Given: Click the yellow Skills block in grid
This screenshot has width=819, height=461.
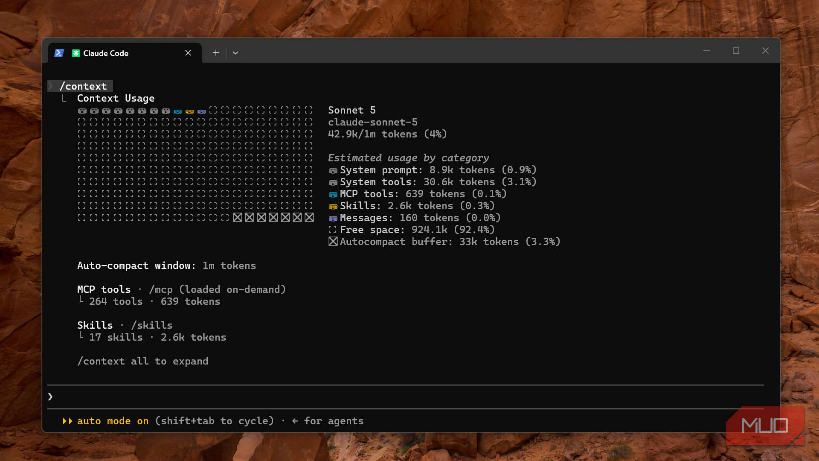Looking at the screenshot, I should pyautogui.click(x=190, y=111).
